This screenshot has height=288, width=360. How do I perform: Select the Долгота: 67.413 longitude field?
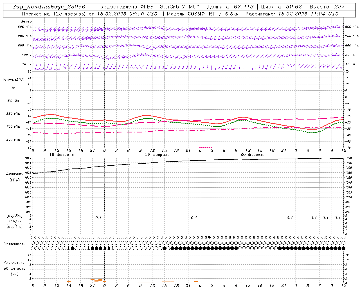230,7
